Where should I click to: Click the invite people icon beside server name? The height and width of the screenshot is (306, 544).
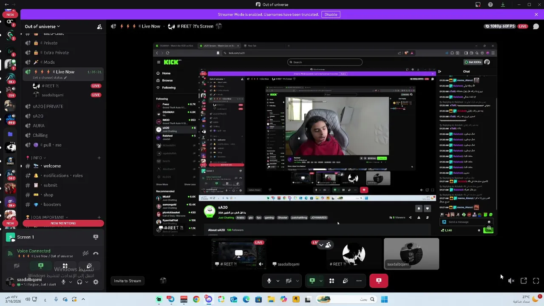99,26
